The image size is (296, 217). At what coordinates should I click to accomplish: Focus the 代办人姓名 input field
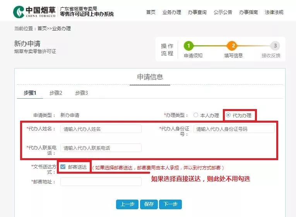[101, 129]
